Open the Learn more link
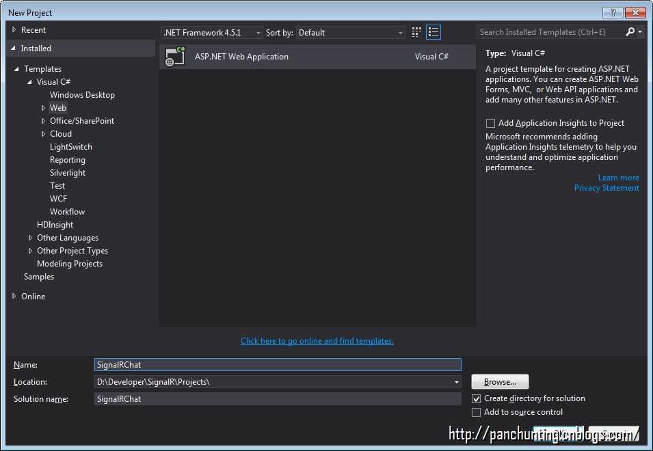The width and height of the screenshot is (653, 451). [x=618, y=178]
